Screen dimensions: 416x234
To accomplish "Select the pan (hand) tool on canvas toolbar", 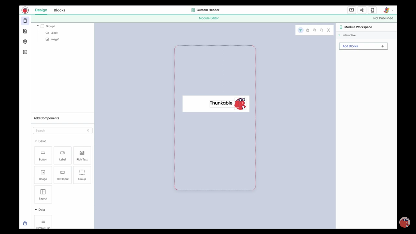I will click(x=308, y=30).
